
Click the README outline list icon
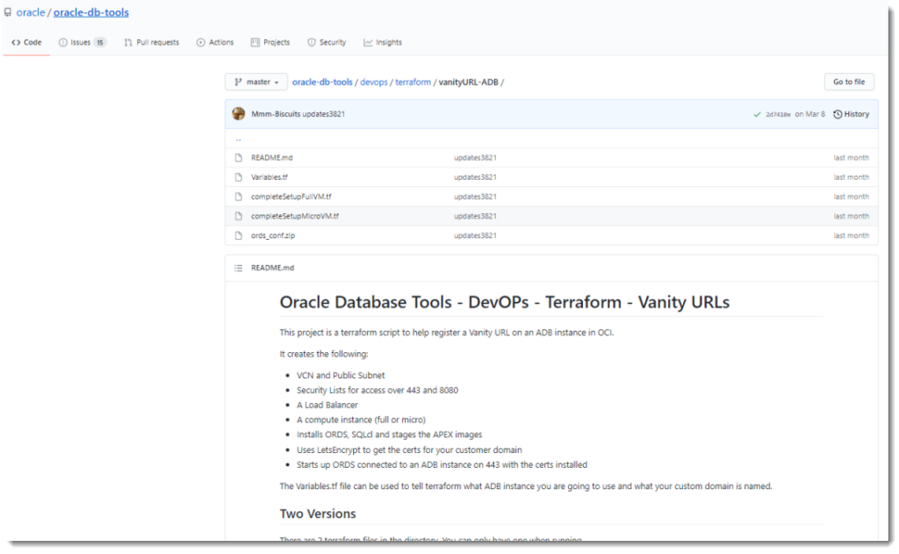pos(238,268)
